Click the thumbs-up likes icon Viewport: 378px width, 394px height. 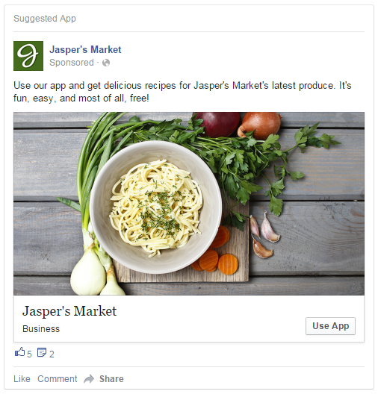(x=19, y=351)
